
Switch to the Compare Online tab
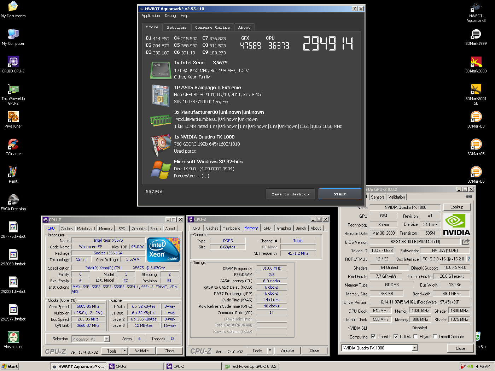212,27
